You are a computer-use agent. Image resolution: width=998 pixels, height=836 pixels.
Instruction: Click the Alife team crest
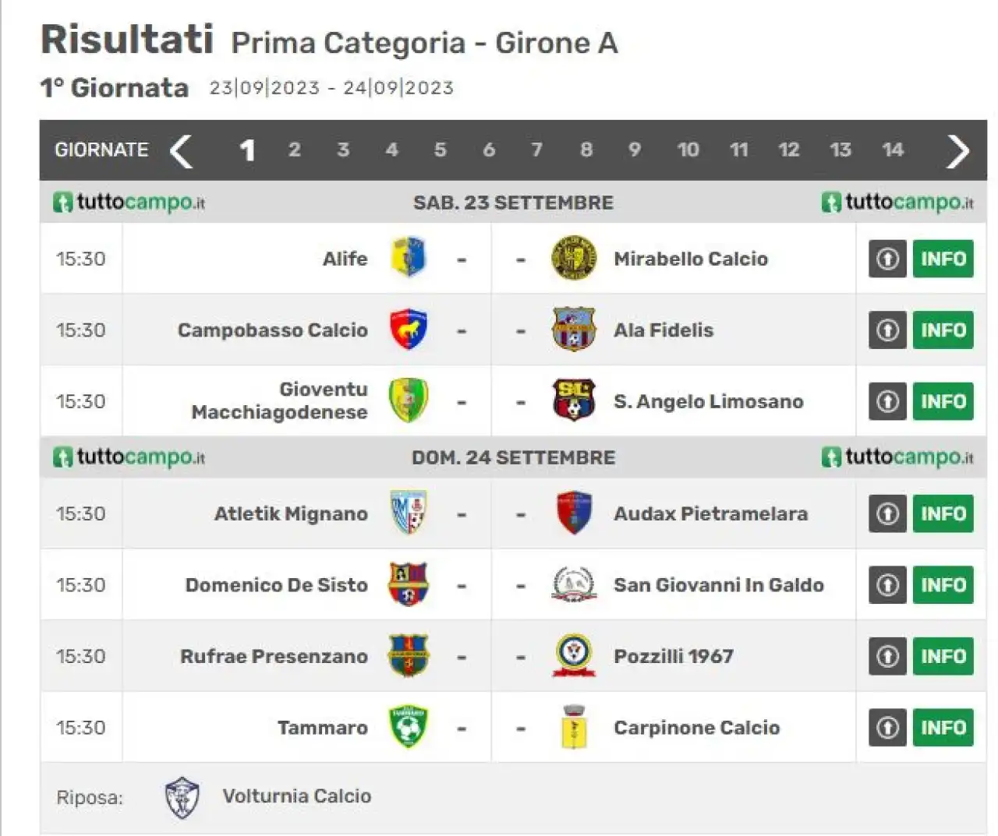click(409, 258)
